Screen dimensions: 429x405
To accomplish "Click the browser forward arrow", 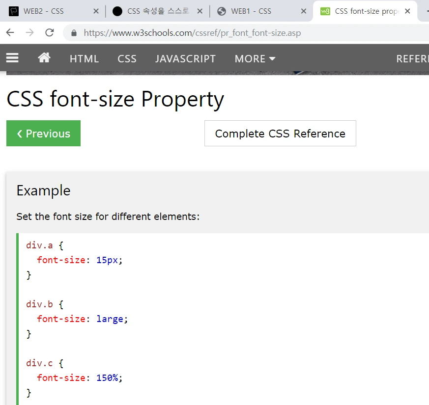I will tap(29, 33).
